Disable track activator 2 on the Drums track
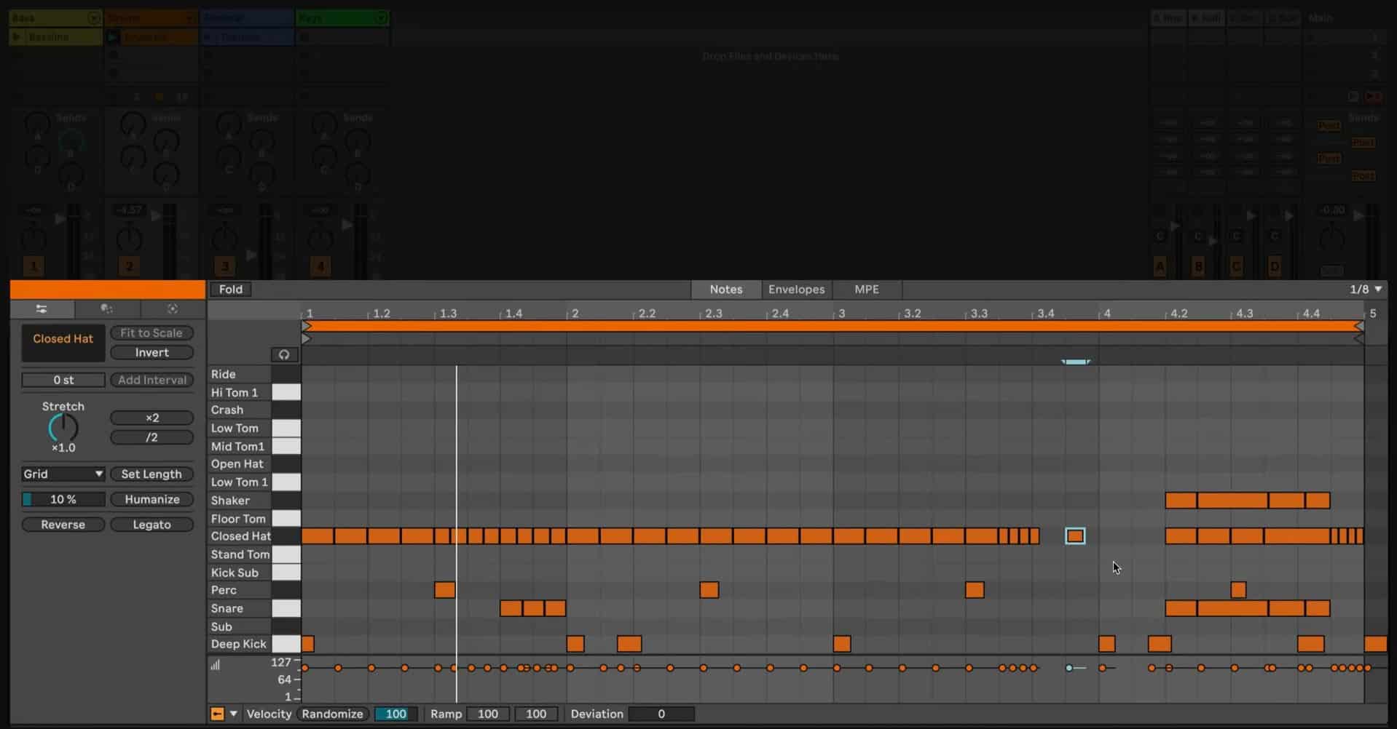The height and width of the screenshot is (729, 1397). click(x=130, y=266)
